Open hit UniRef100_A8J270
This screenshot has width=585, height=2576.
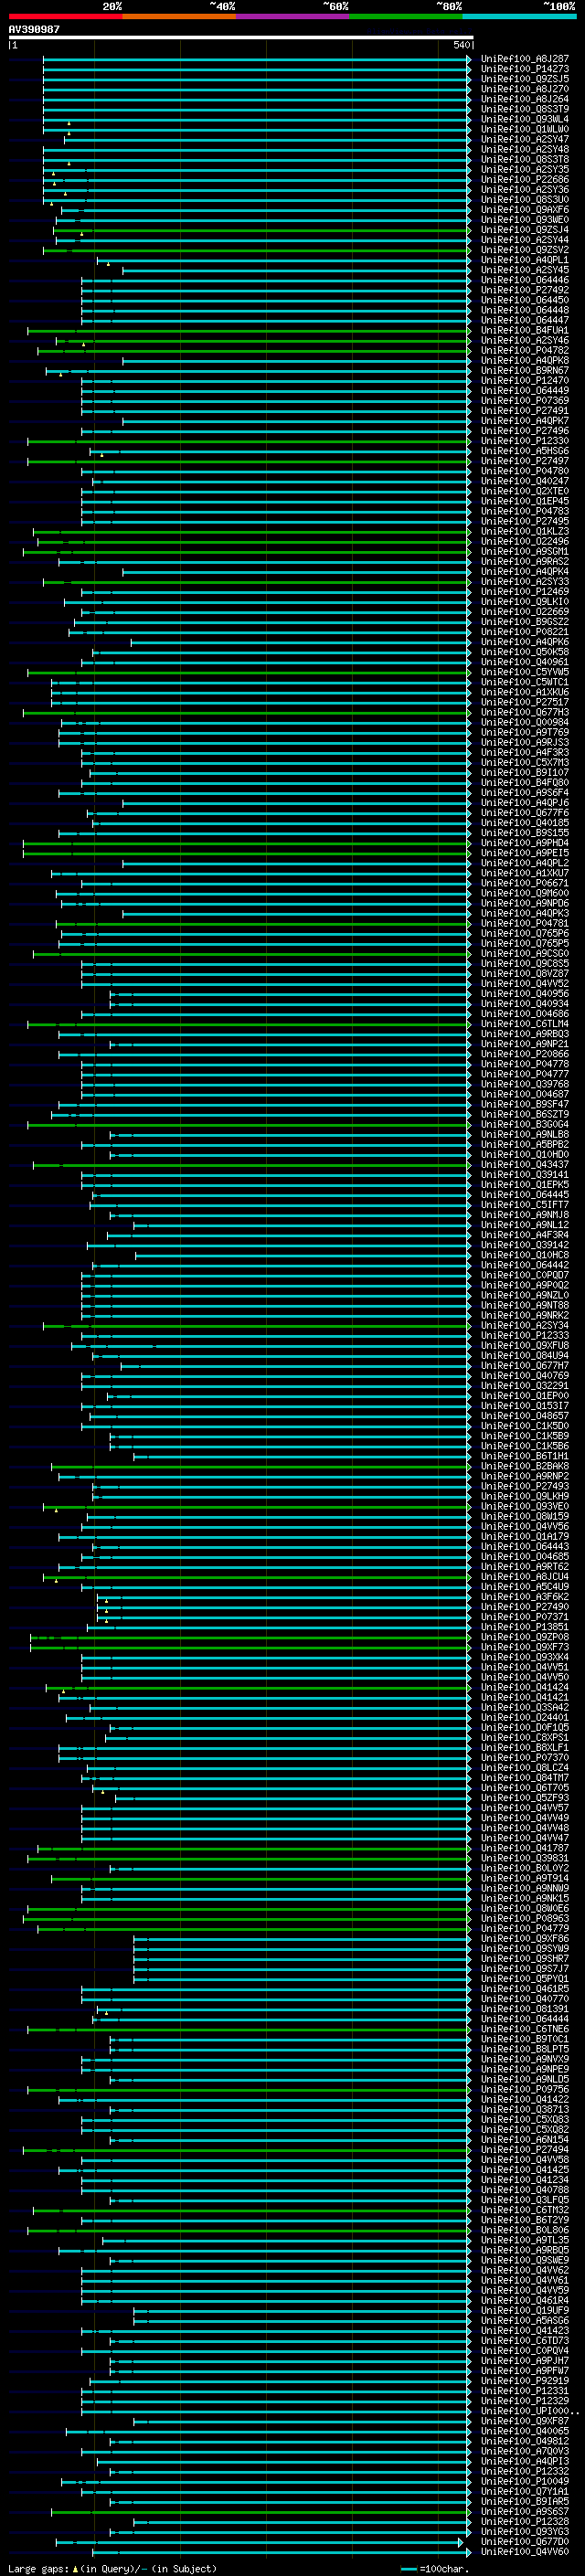(525, 89)
